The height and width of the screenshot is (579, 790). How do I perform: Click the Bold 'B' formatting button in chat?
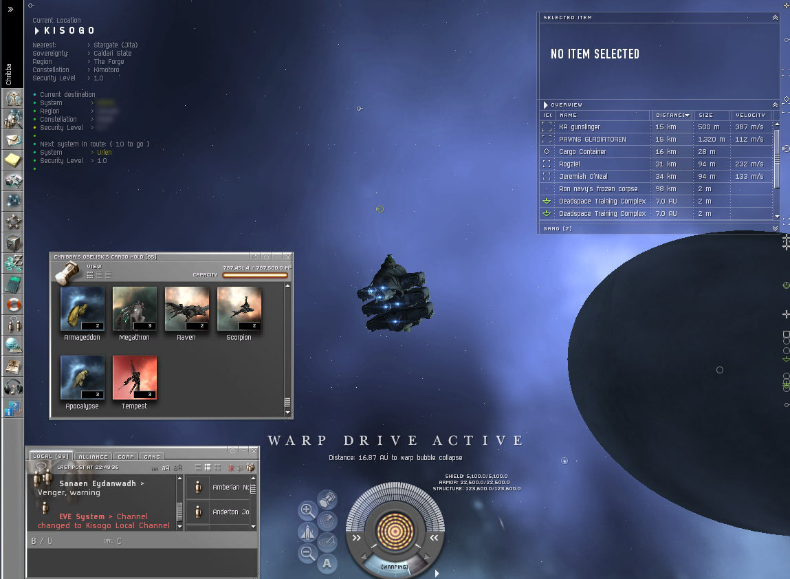[34, 540]
